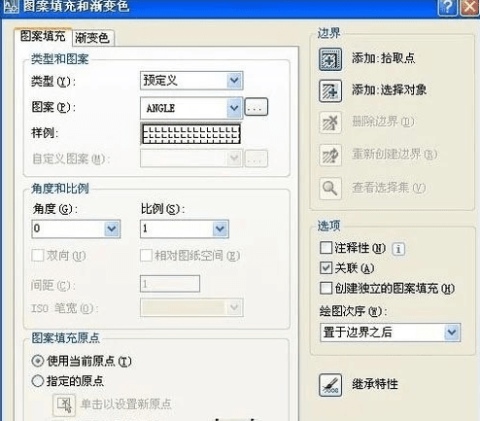This screenshot has width=480, height=421.
Task: Click the set new origin icon
Action: coord(64,405)
